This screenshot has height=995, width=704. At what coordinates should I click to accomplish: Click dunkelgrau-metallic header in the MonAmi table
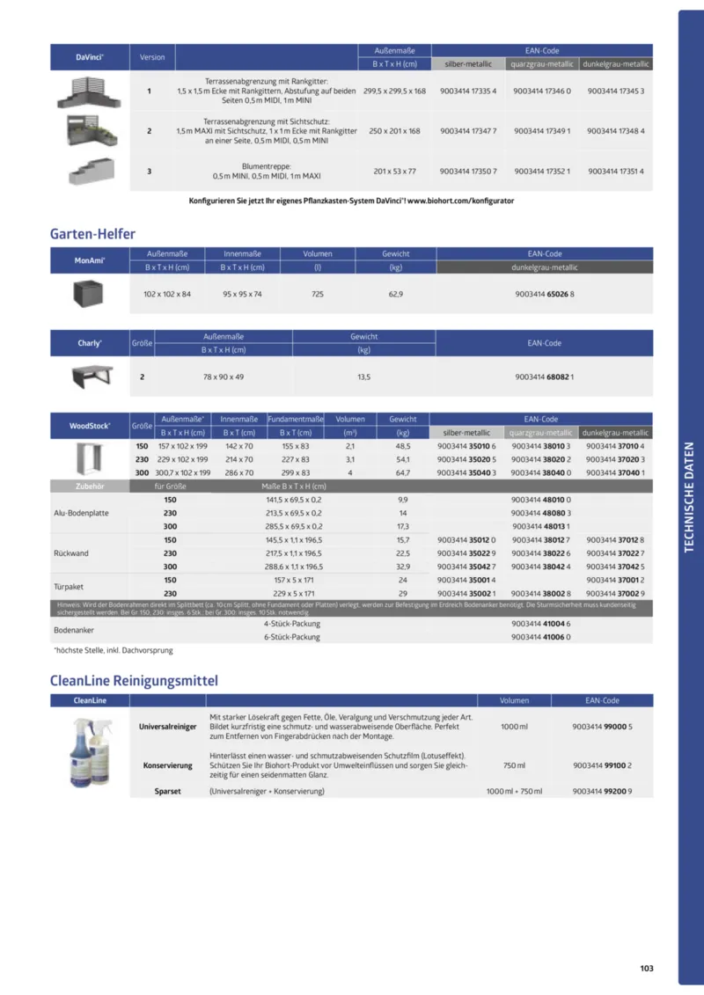(x=544, y=267)
